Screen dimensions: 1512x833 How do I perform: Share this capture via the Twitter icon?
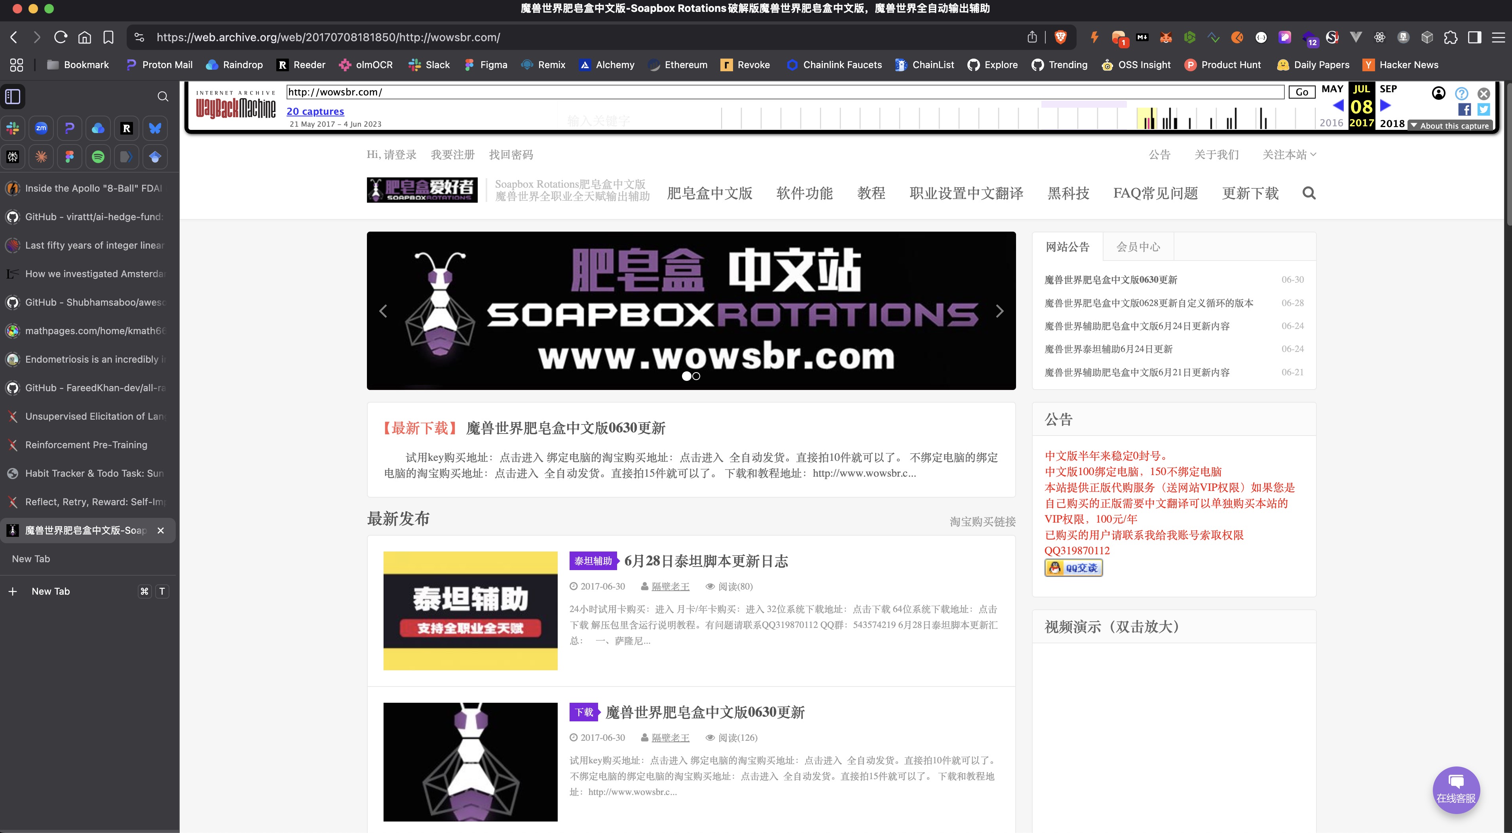[x=1483, y=109]
